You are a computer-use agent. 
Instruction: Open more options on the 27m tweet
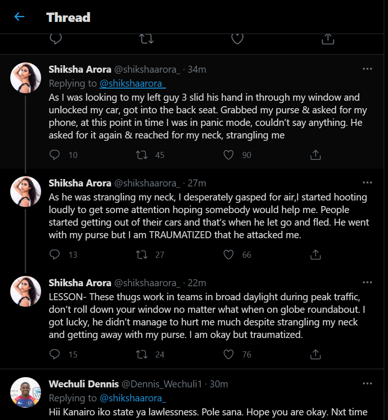[x=367, y=183]
